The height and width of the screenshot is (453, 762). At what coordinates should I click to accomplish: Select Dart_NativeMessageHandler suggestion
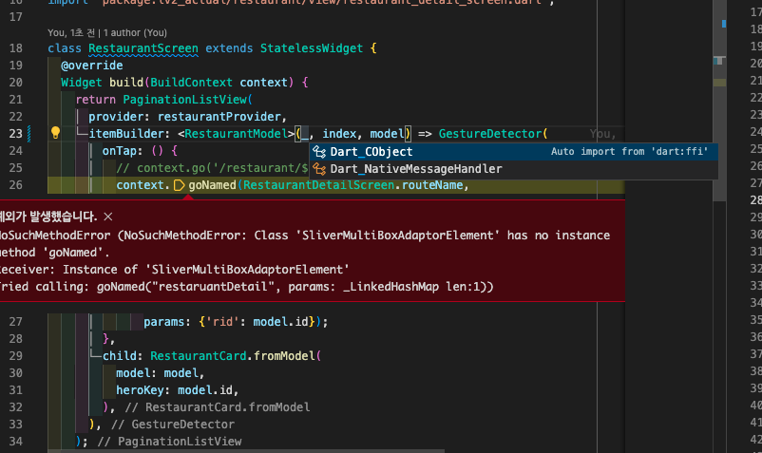[x=415, y=169]
